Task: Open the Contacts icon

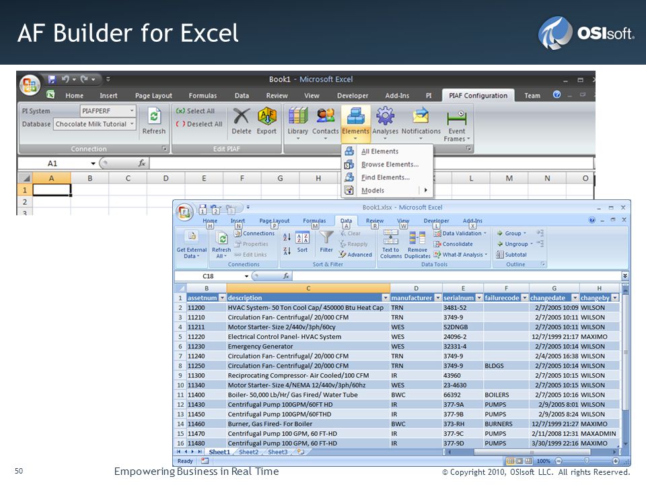Action: click(x=326, y=116)
